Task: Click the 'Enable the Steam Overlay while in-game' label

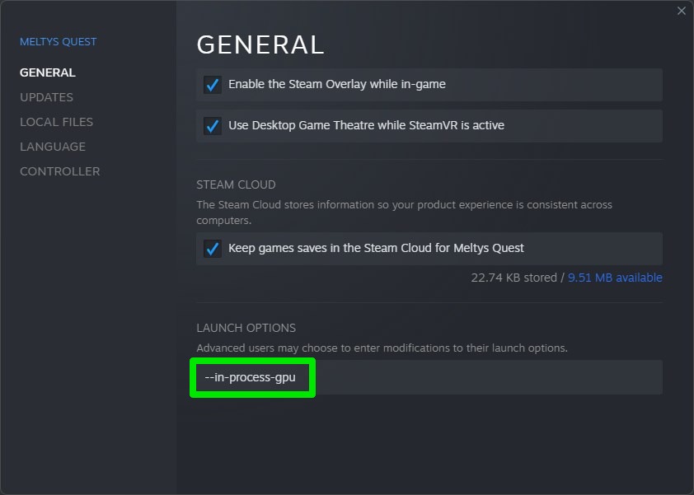Action: tap(337, 84)
